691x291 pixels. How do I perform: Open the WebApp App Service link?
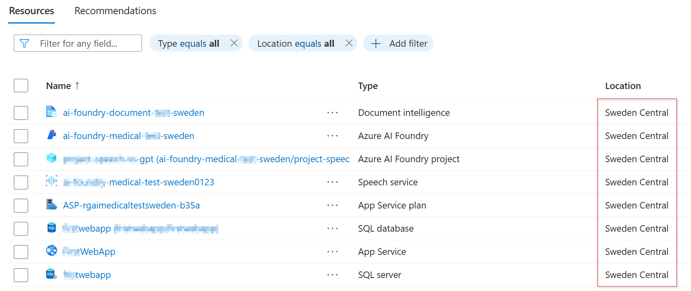point(89,252)
